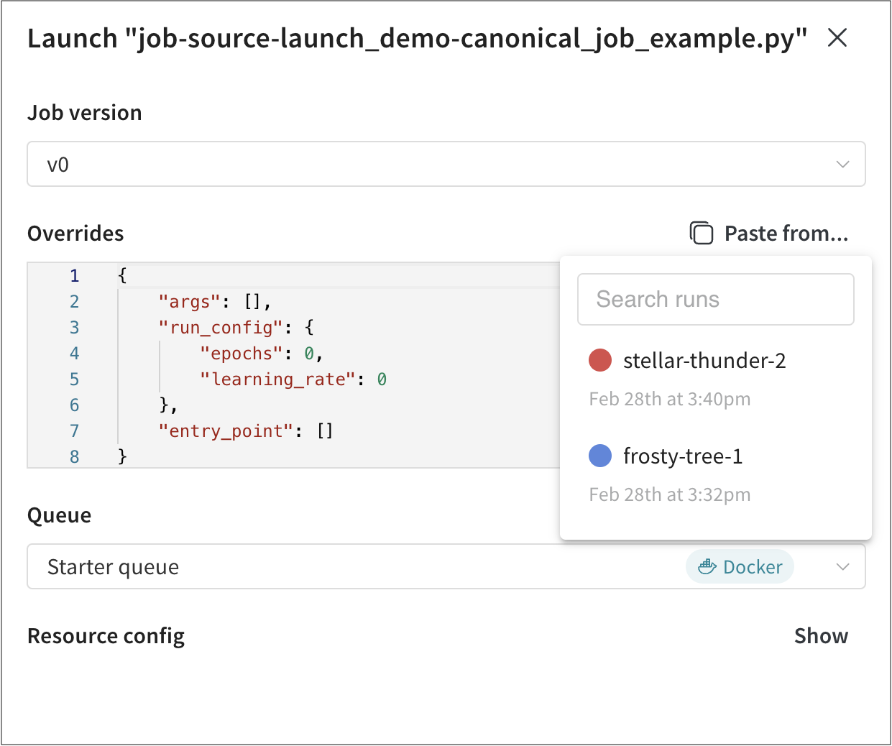
Task: Focus the Search runs field
Action: [715, 299]
